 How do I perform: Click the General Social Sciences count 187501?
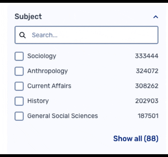(x=148, y=116)
